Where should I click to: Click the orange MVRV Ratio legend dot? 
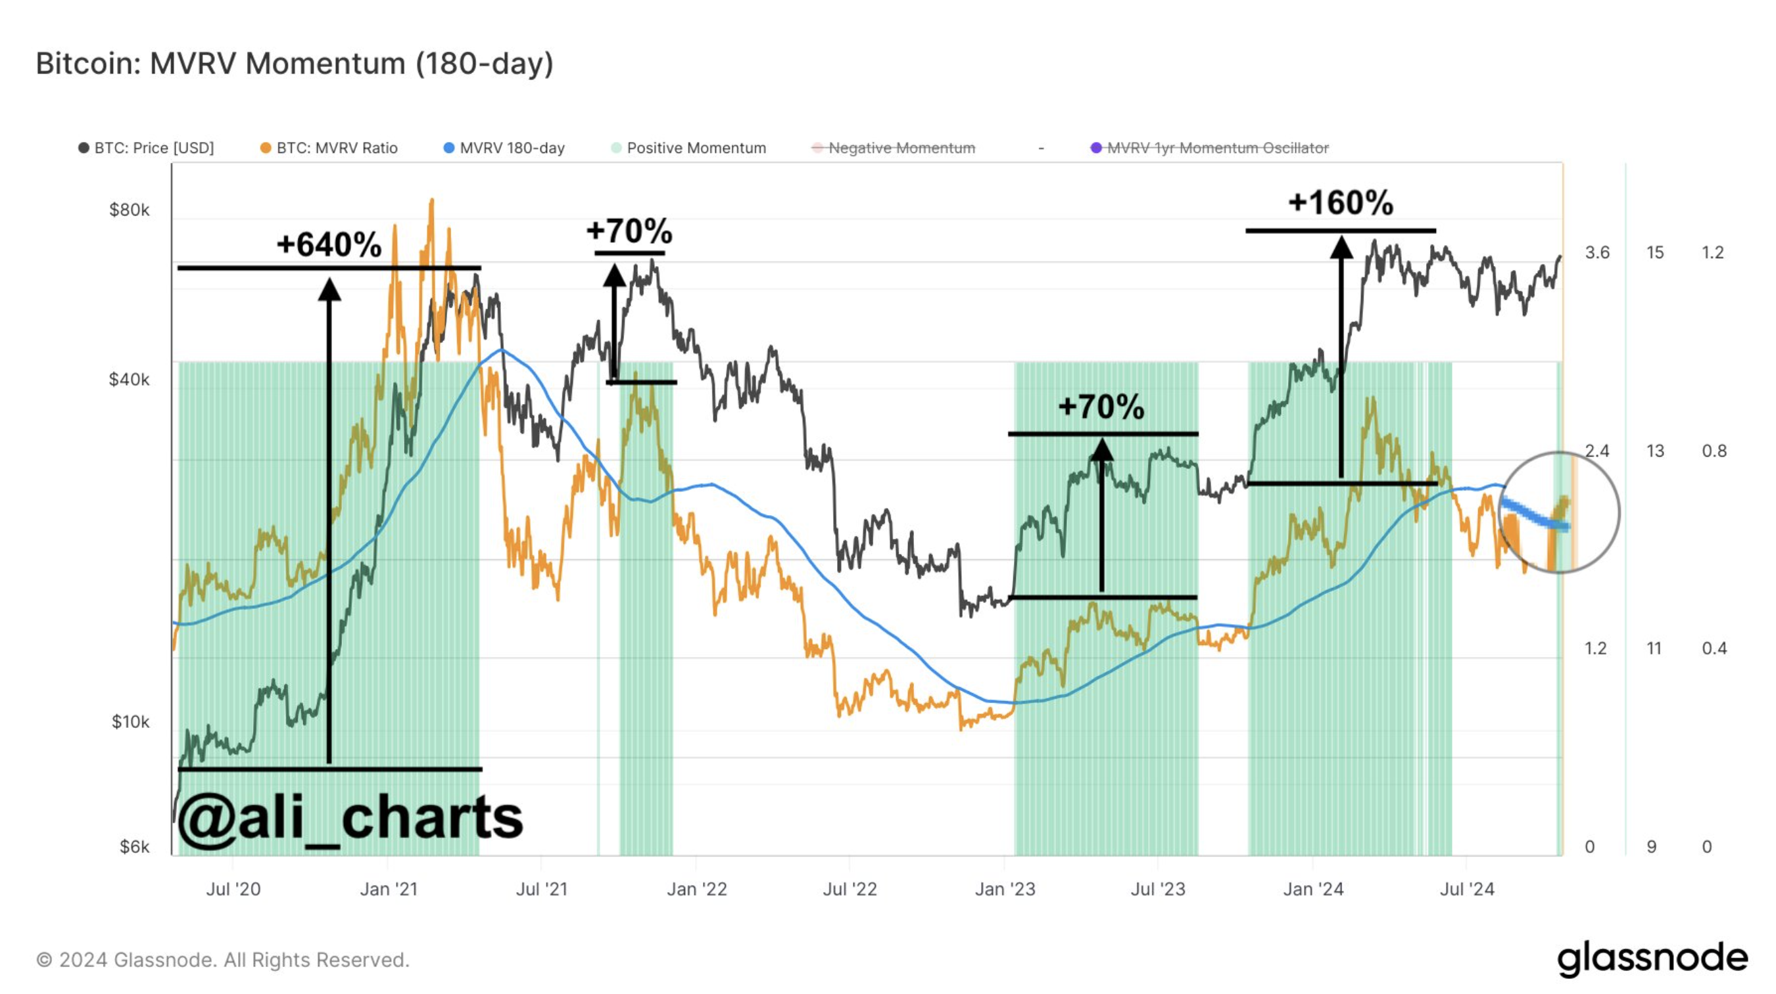266,148
